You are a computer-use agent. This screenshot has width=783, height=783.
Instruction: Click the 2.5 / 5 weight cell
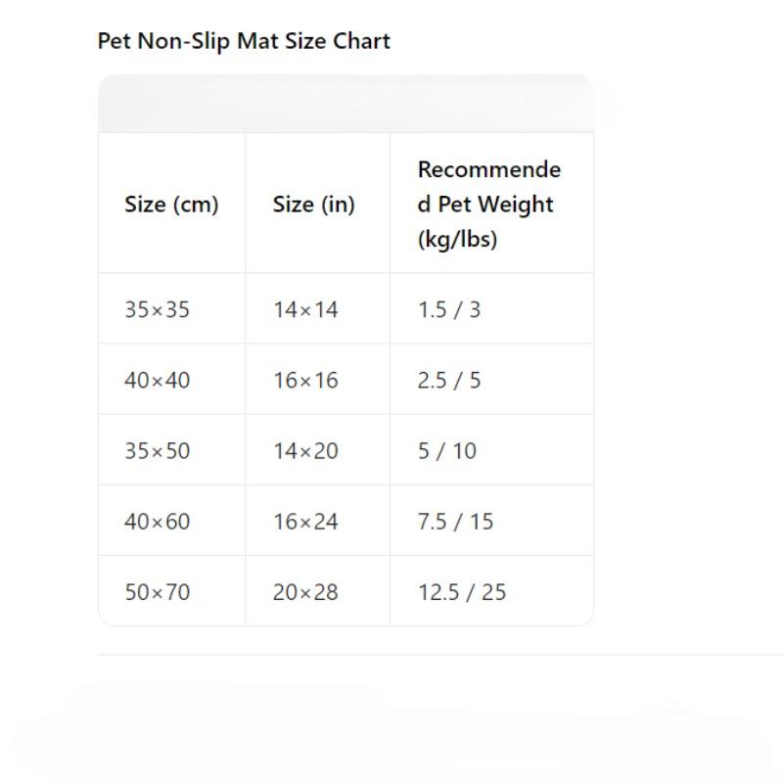pyautogui.click(x=492, y=380)
